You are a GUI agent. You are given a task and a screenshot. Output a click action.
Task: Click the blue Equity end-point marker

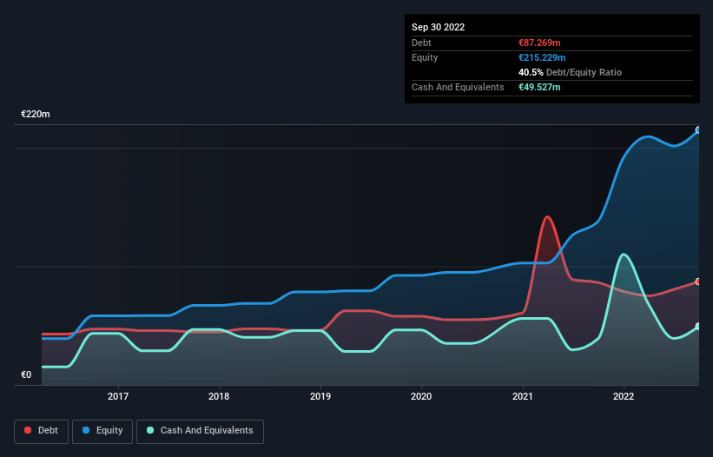(x=698, y=130)
